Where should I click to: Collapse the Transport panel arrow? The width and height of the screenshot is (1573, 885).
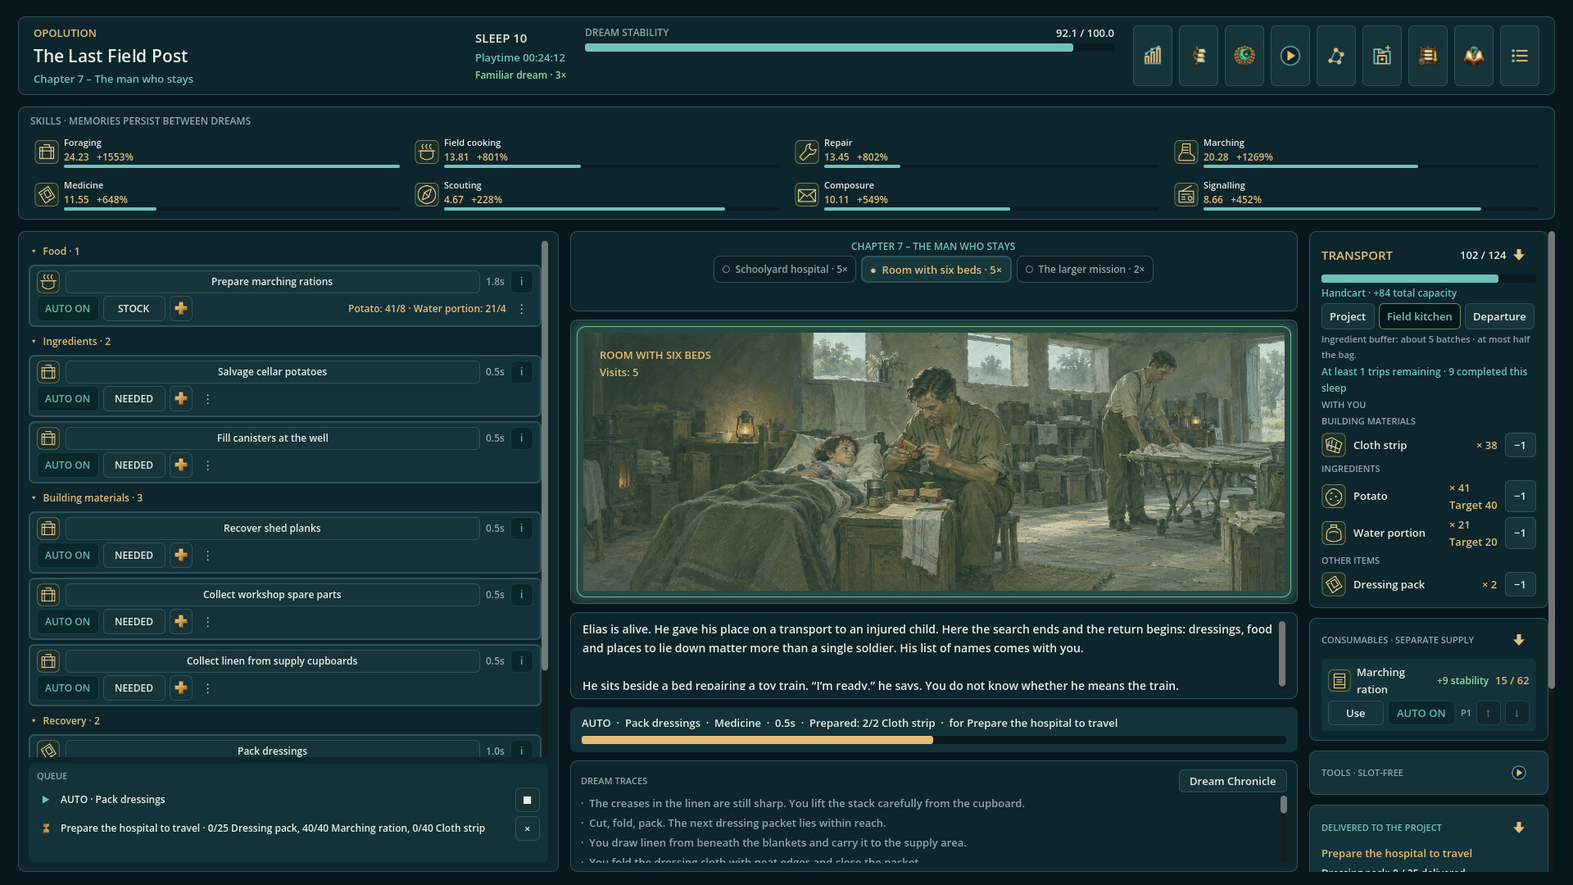point(1519,255)
